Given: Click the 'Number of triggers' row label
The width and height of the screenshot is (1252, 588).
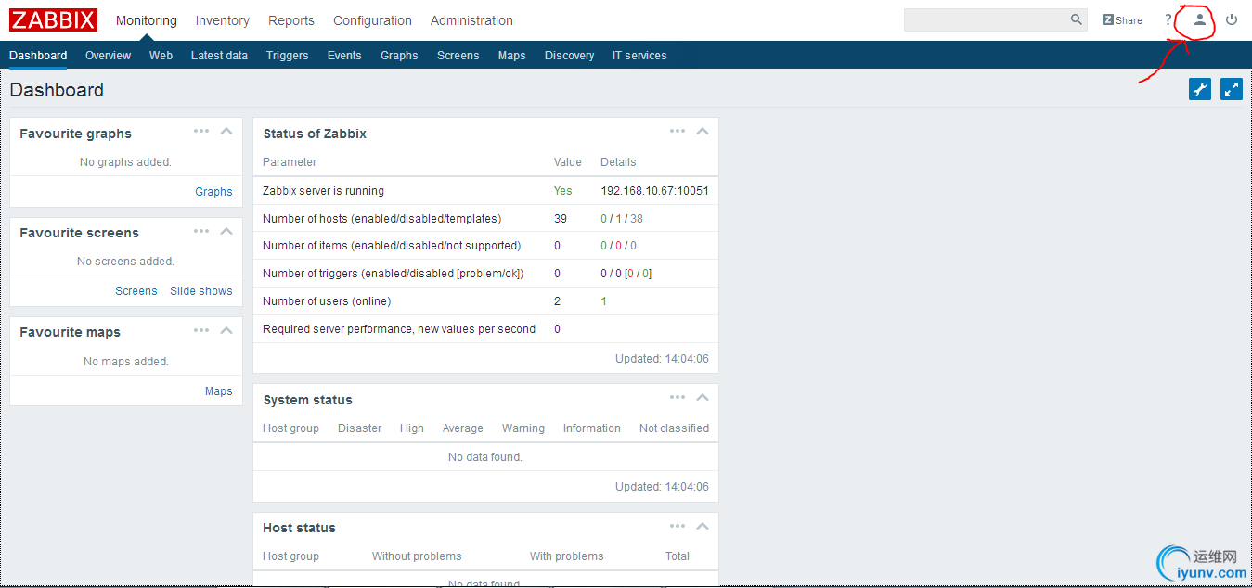Looking at the screenshot, I should point(393,274).
